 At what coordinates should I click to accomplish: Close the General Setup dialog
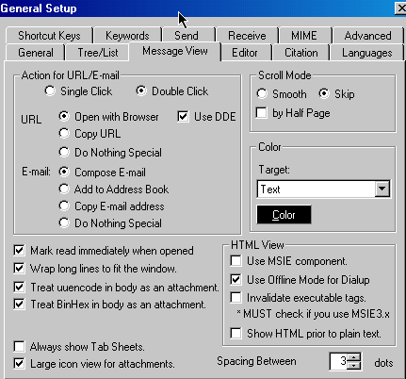[x=400, y=8]
